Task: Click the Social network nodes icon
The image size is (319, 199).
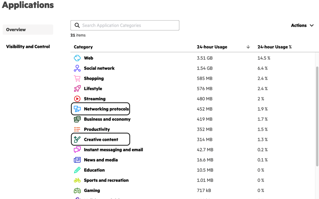Action: click(x=77, y=68)
